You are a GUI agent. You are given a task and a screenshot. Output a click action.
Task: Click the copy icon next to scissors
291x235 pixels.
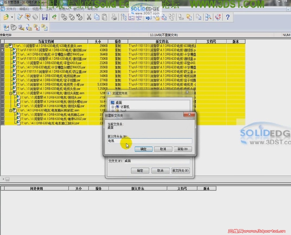click(x=97, y=17)
